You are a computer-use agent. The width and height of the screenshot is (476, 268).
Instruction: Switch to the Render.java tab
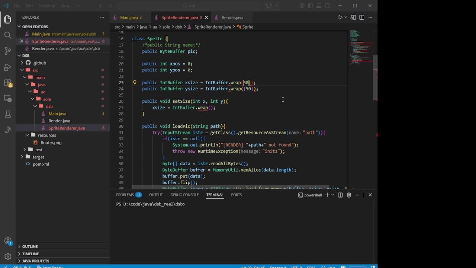tap(232, 17)
